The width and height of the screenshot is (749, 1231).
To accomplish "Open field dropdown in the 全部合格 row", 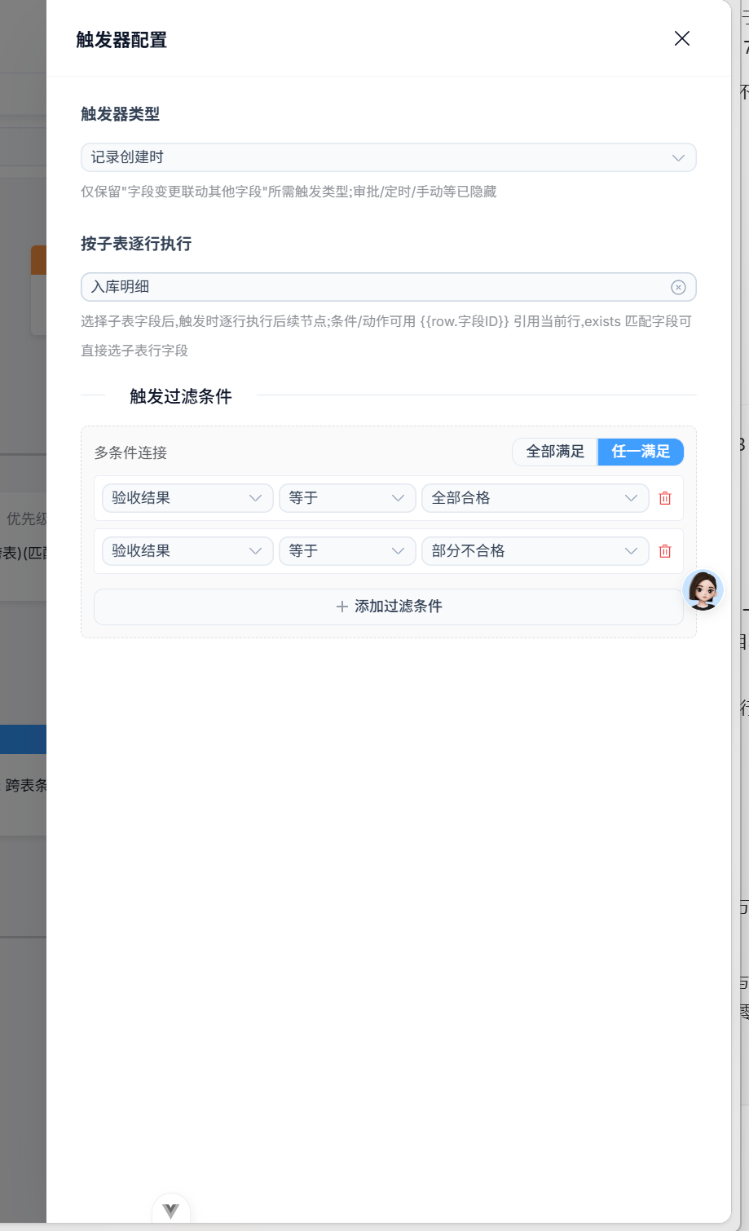I will click(187, 498).
